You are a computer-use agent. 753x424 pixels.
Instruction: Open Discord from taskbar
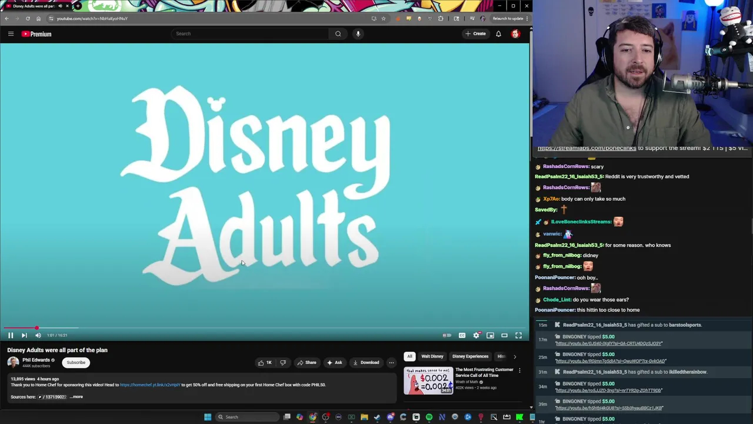pyautogui.click(x=390, y=417)
